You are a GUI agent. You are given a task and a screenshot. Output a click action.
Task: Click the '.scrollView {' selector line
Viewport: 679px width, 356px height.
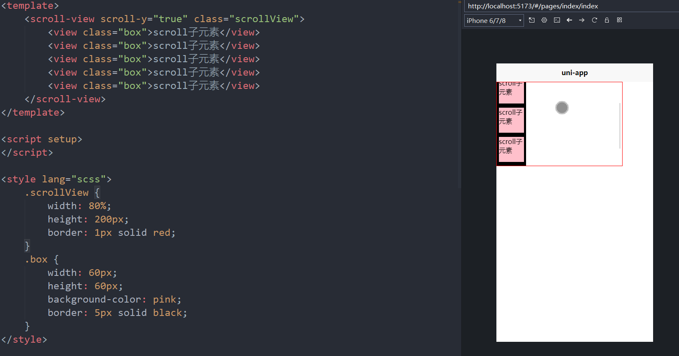[x=62, y=193]
